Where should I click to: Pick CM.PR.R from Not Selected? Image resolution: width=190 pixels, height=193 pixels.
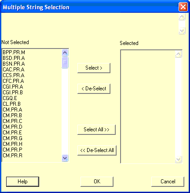13,156
